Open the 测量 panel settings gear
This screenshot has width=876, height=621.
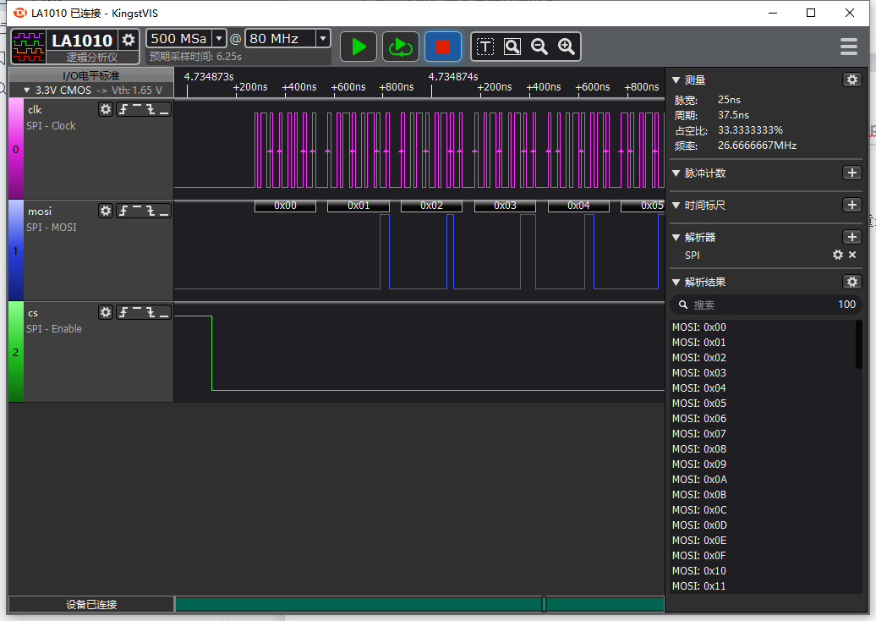tap(852, 79)
